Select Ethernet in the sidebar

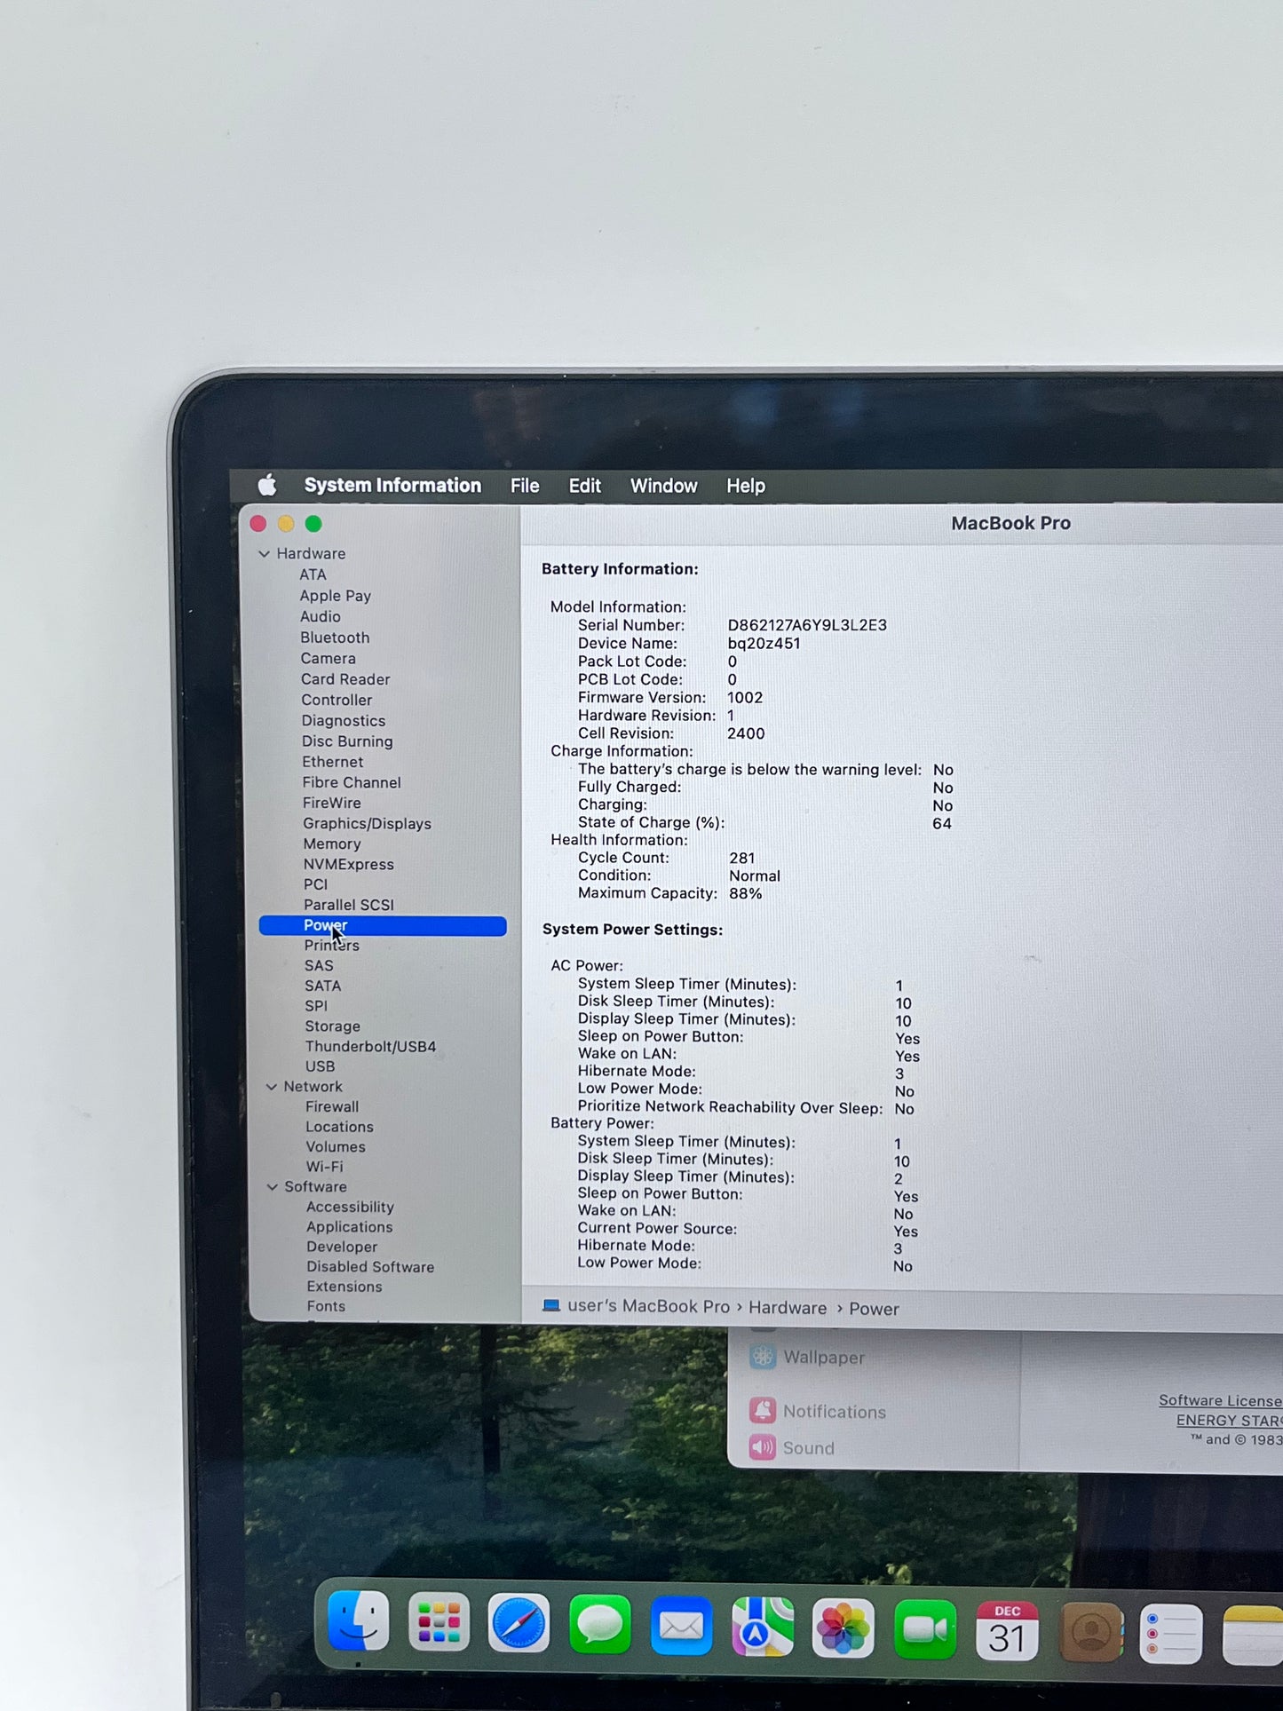(332, 762)
